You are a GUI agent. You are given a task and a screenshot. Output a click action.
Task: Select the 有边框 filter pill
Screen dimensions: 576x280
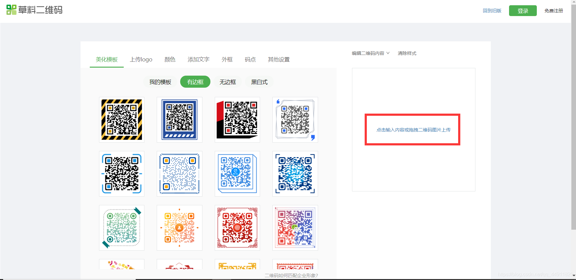pyautogui.click(x=195, y=82)
